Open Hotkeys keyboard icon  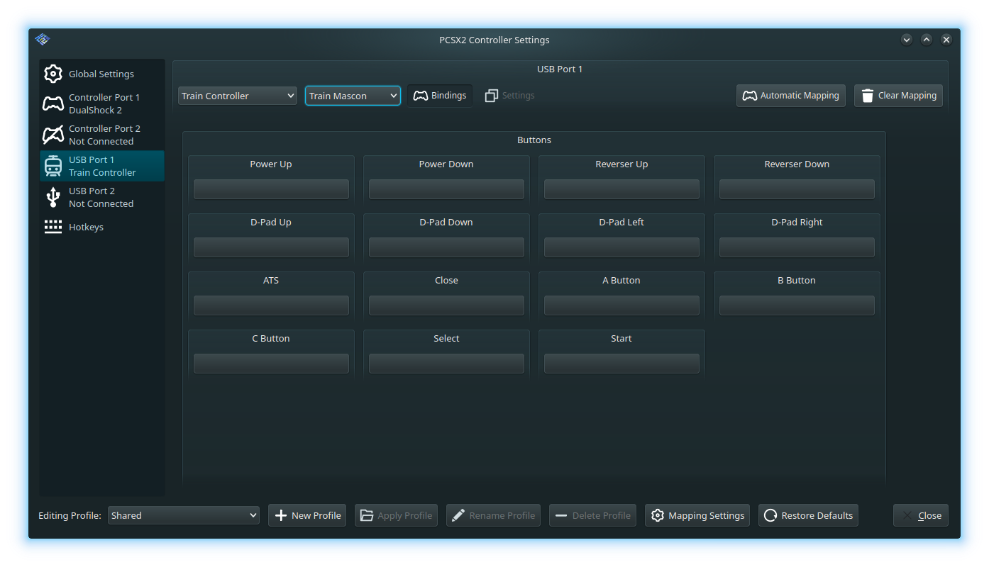[x=53, y=227]
